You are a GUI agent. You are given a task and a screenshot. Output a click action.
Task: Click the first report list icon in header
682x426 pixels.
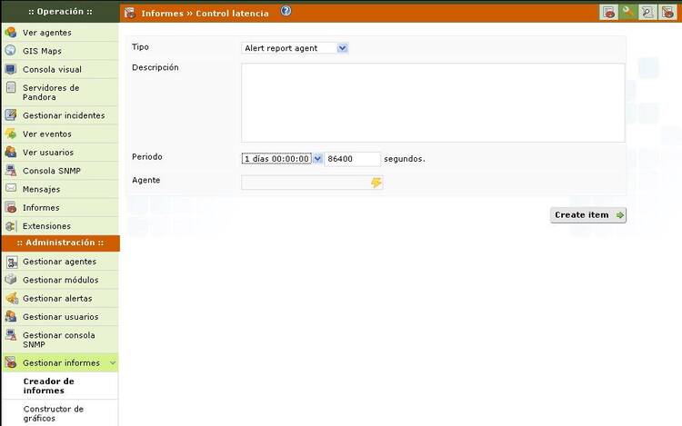coord(609,13)
